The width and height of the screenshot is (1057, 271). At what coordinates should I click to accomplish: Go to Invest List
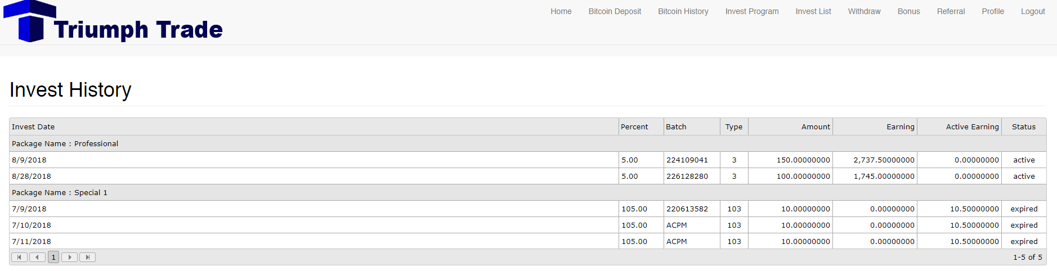click(813, 11)
